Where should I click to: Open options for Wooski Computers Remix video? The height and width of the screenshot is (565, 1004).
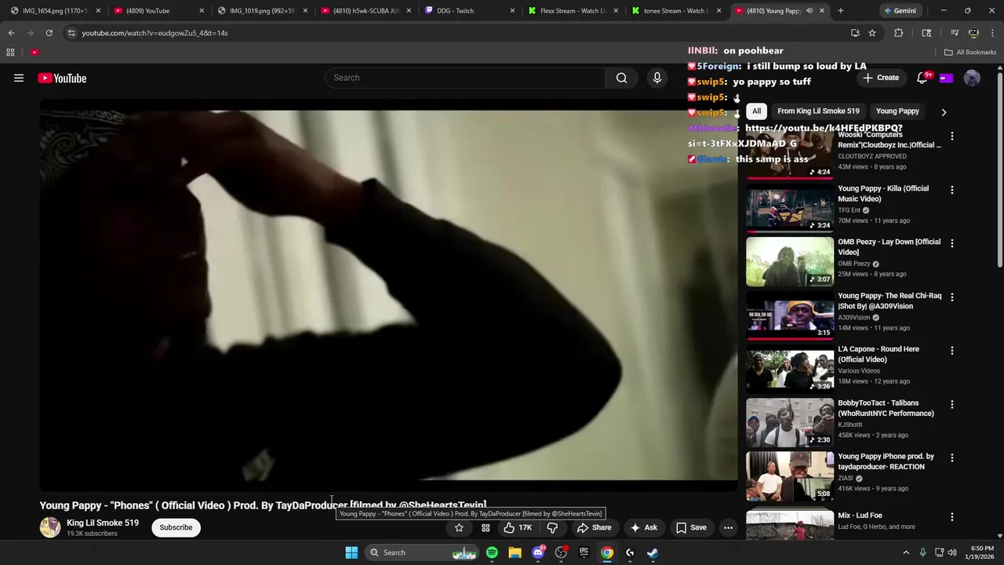click(952, 137)
